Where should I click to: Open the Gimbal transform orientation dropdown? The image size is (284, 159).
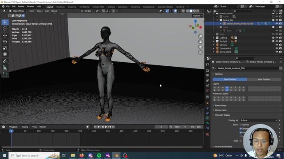(x=87, y=11)
